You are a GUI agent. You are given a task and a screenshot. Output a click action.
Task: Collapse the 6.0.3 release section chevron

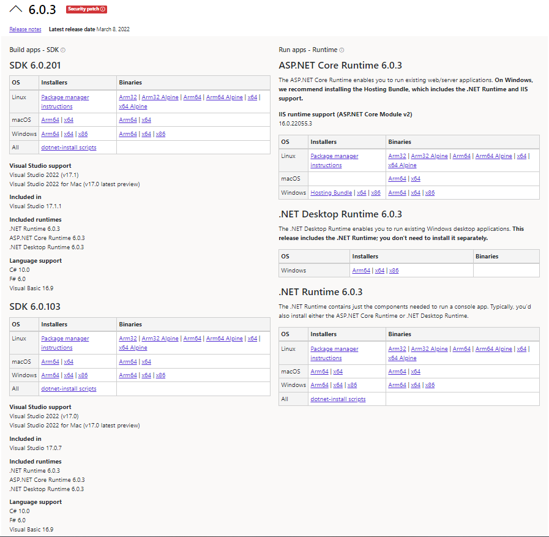pos(16,9)
